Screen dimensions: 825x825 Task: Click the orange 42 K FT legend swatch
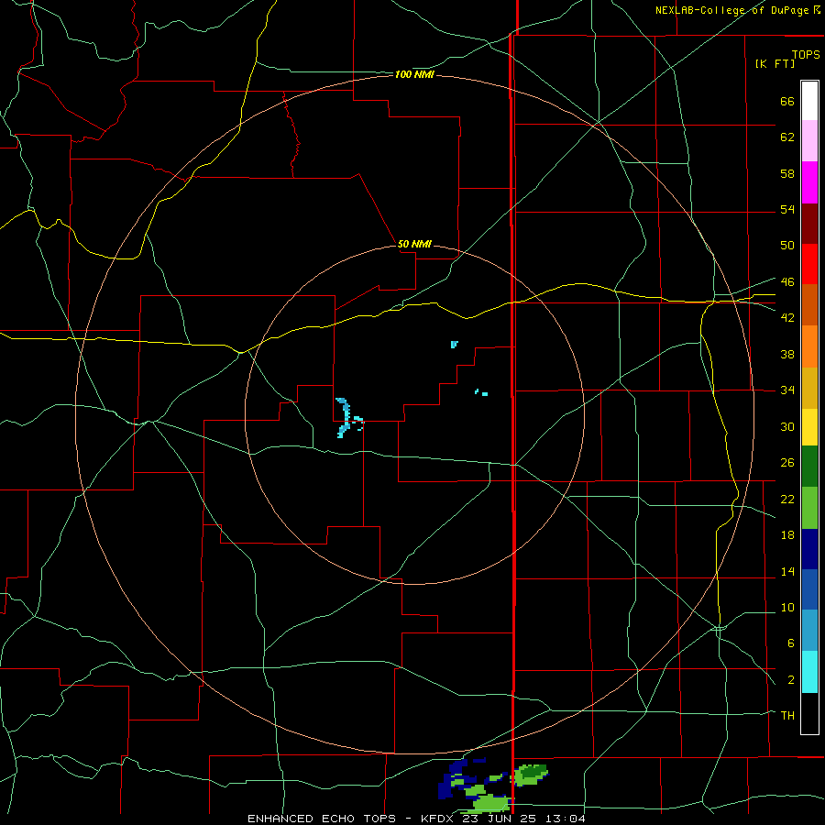[809, 346]
